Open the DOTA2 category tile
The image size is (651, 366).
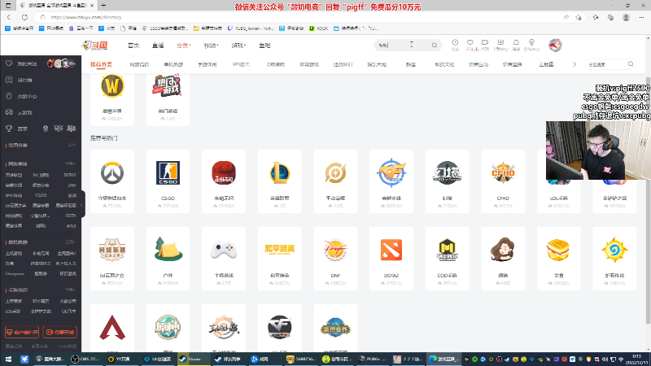tap(391, 258)
